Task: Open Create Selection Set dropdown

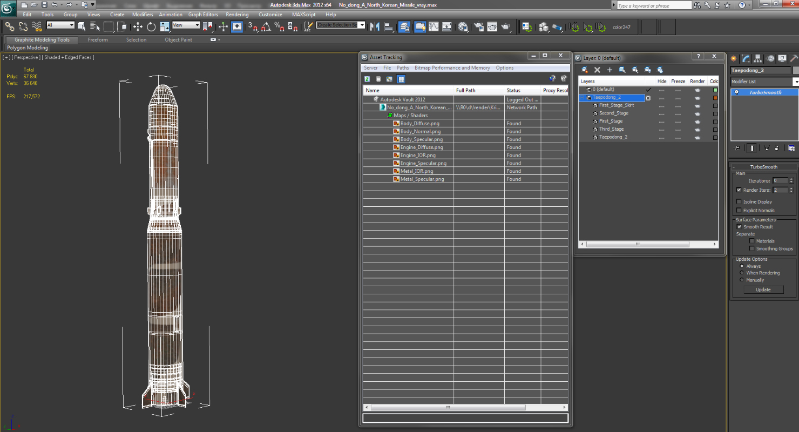Action: coord(362,25)
